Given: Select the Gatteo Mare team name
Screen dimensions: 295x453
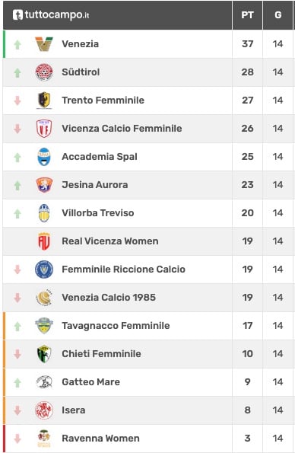Looking at the screenshot, I should tap(91, 382).
